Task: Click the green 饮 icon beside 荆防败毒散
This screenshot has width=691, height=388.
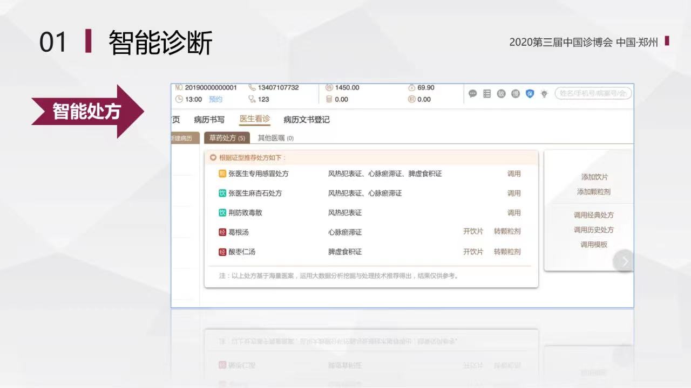Action: pyautogui.click(x=222, y=213)
